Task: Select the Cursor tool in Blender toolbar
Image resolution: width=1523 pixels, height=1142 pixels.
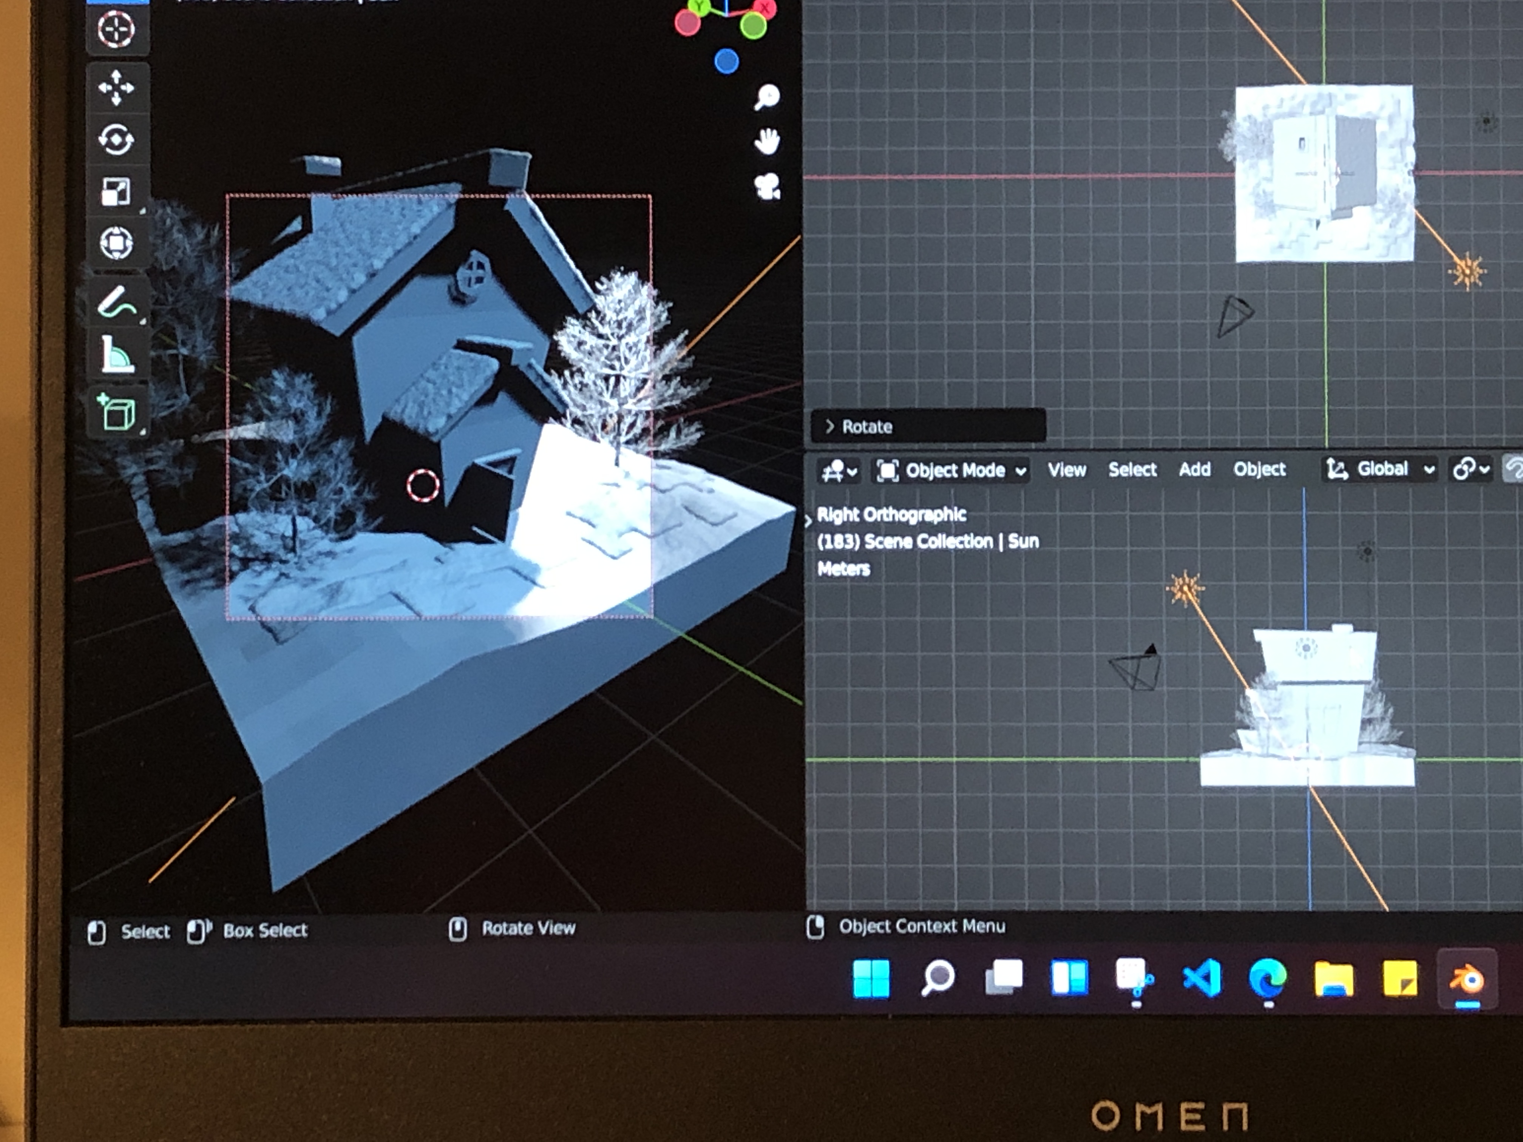Action: coord(116,30)
